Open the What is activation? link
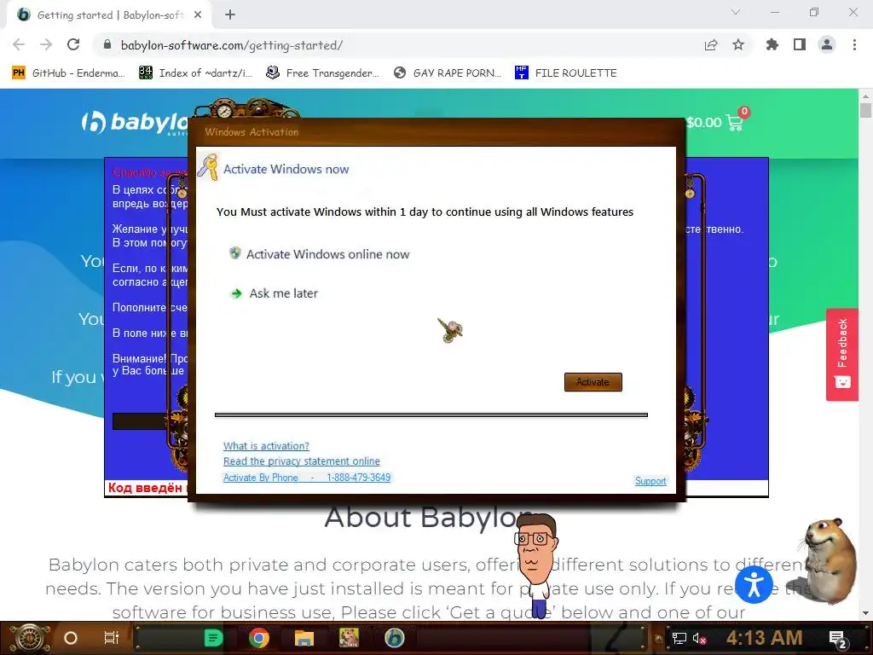 pos(266,446)
